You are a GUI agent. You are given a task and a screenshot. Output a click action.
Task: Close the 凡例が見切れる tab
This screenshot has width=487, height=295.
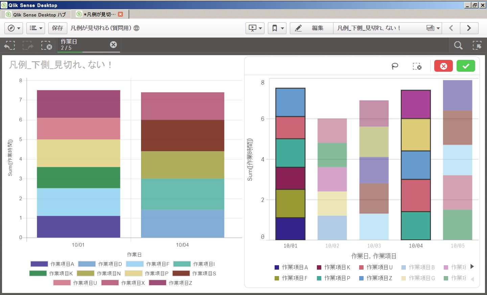point(120,14)
